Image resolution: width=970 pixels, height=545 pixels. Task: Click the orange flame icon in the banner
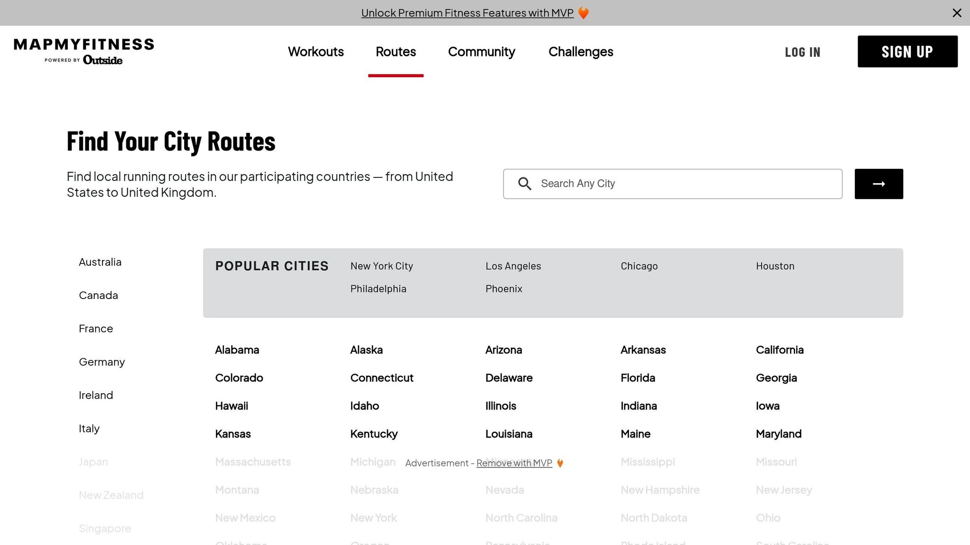pos(584,13)
